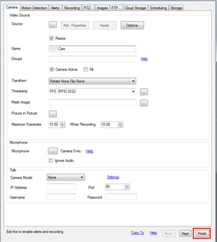Click the Source browse ellipsis button
Image resolution: width=217 pixels, height=242 pixels.
tap(52, 25)
